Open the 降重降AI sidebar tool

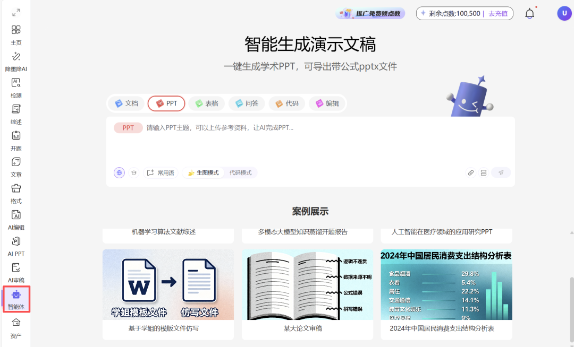tap(16, 62)
